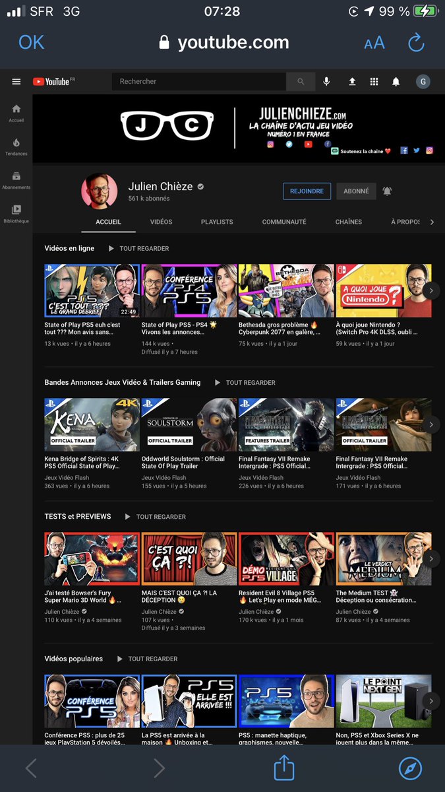Open the notifications bell in header
This screenshot has height=792, width=445.
pyautogui.click(x=396, y=81)
